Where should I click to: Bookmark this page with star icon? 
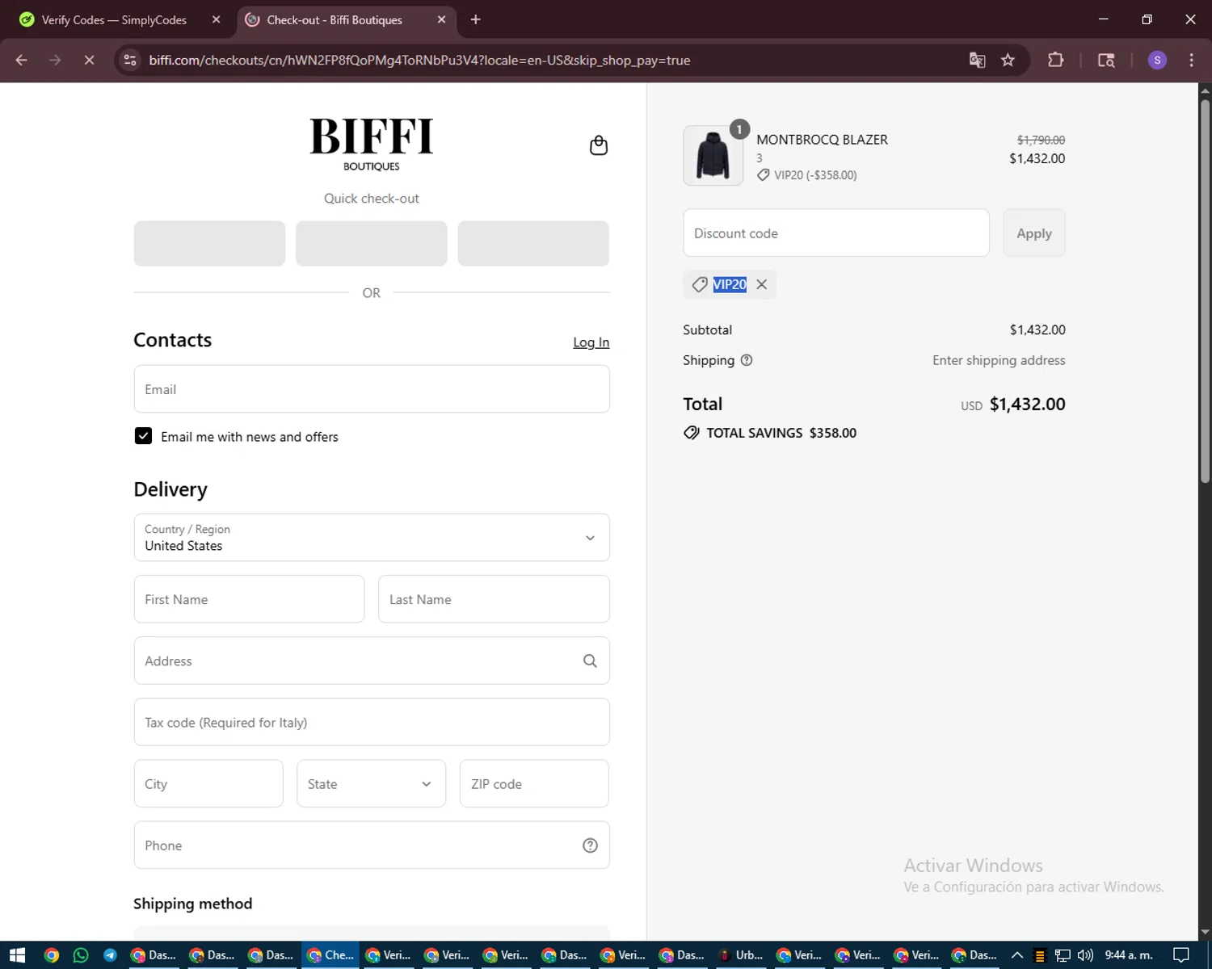[x=1008, y=60]
